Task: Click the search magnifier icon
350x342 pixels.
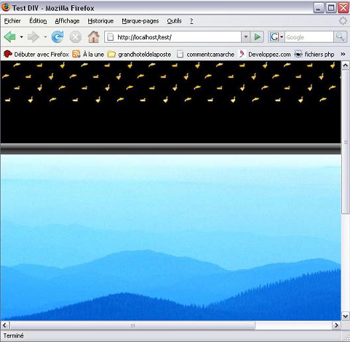Action: [340, 37]
